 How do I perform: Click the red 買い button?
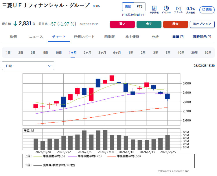[122, 24]
